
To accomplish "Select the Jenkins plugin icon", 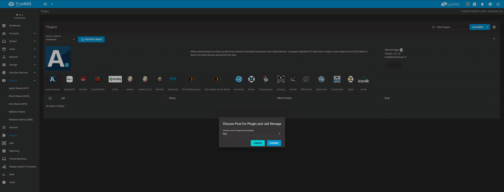I will pyautogui.click(x=130, y=79).
